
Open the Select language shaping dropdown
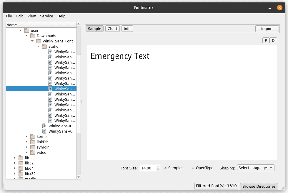[255, 168]
